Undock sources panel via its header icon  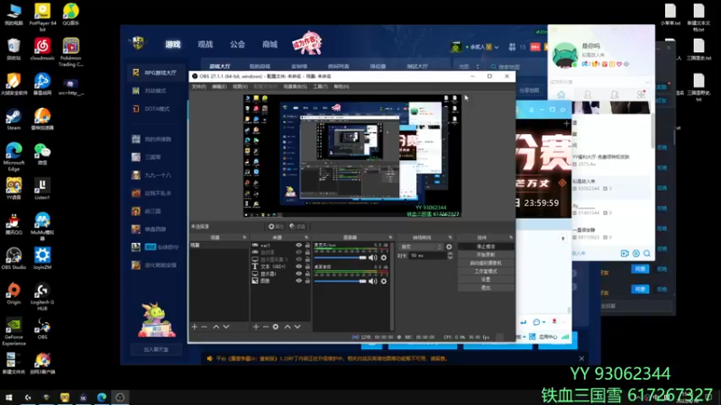306,238
